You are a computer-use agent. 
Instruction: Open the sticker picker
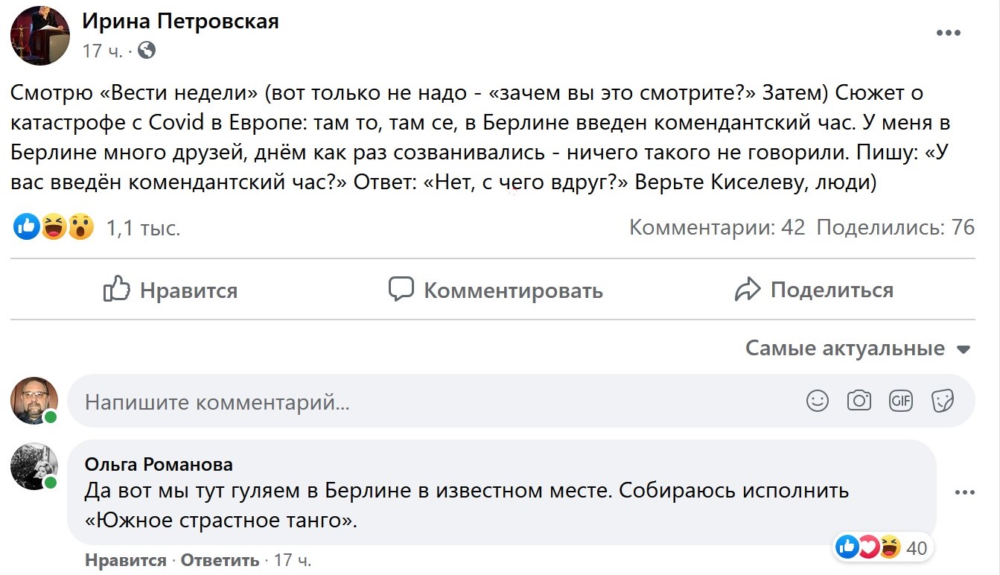943,401
